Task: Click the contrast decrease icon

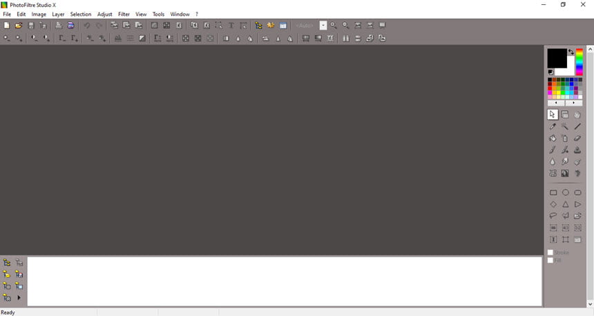Action: (x=34, y=38)
